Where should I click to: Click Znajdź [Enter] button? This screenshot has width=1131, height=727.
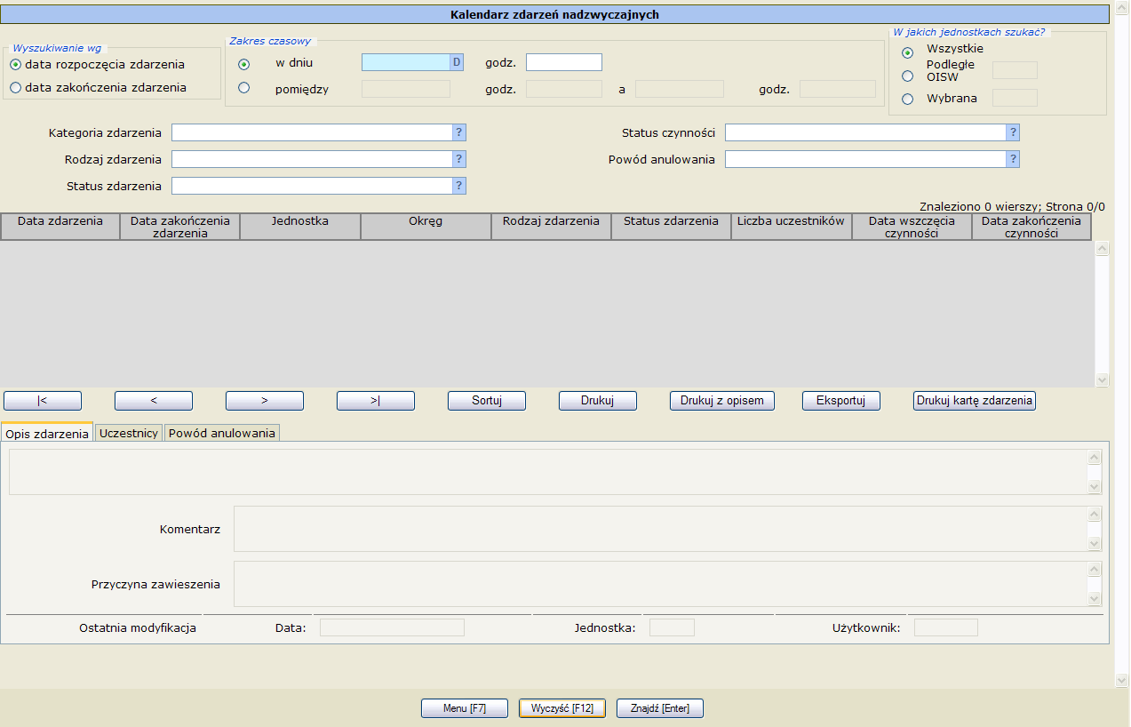pos(660,708)
